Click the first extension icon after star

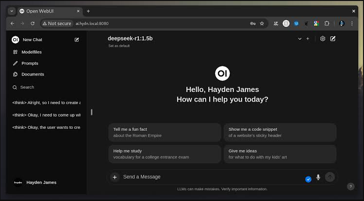pyautogui.click(x=276, y=23)
